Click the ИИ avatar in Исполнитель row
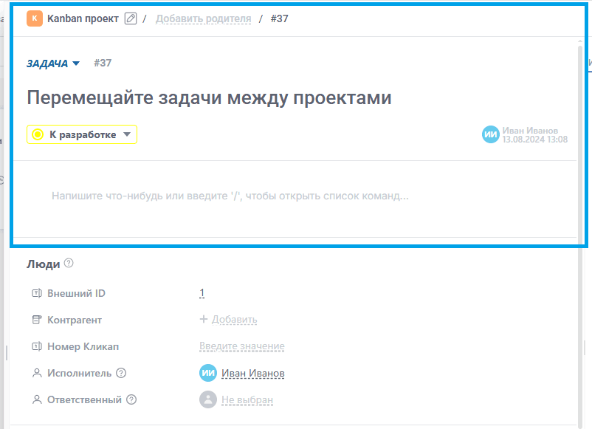592x429 pixels. (208, 373)
